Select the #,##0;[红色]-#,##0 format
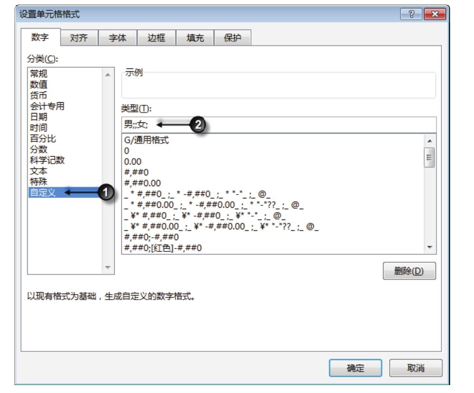474x393 pixels. (163, 248)
